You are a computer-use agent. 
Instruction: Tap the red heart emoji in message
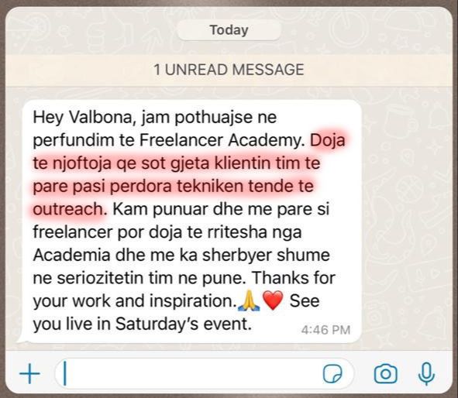pos(273,301)
